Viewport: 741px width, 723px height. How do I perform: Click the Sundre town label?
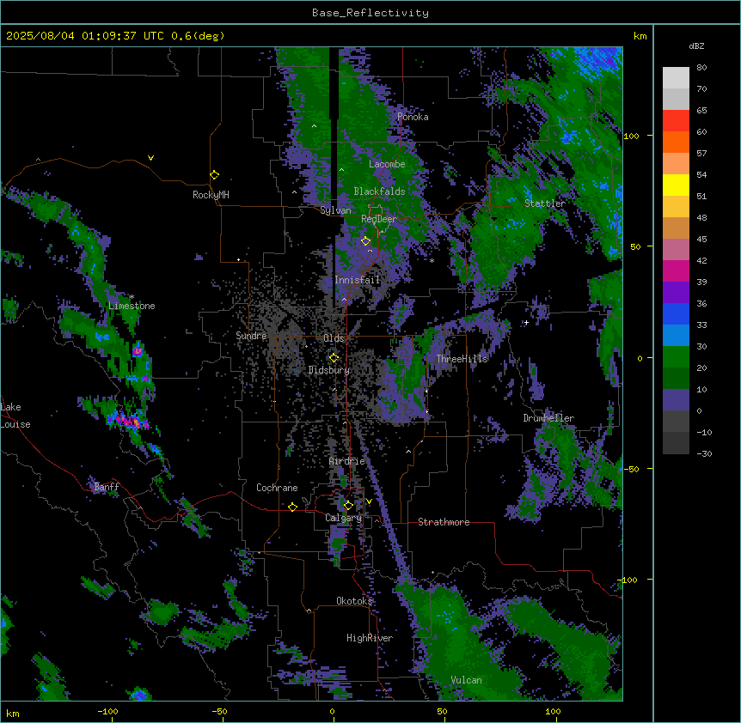coord(251,336)
